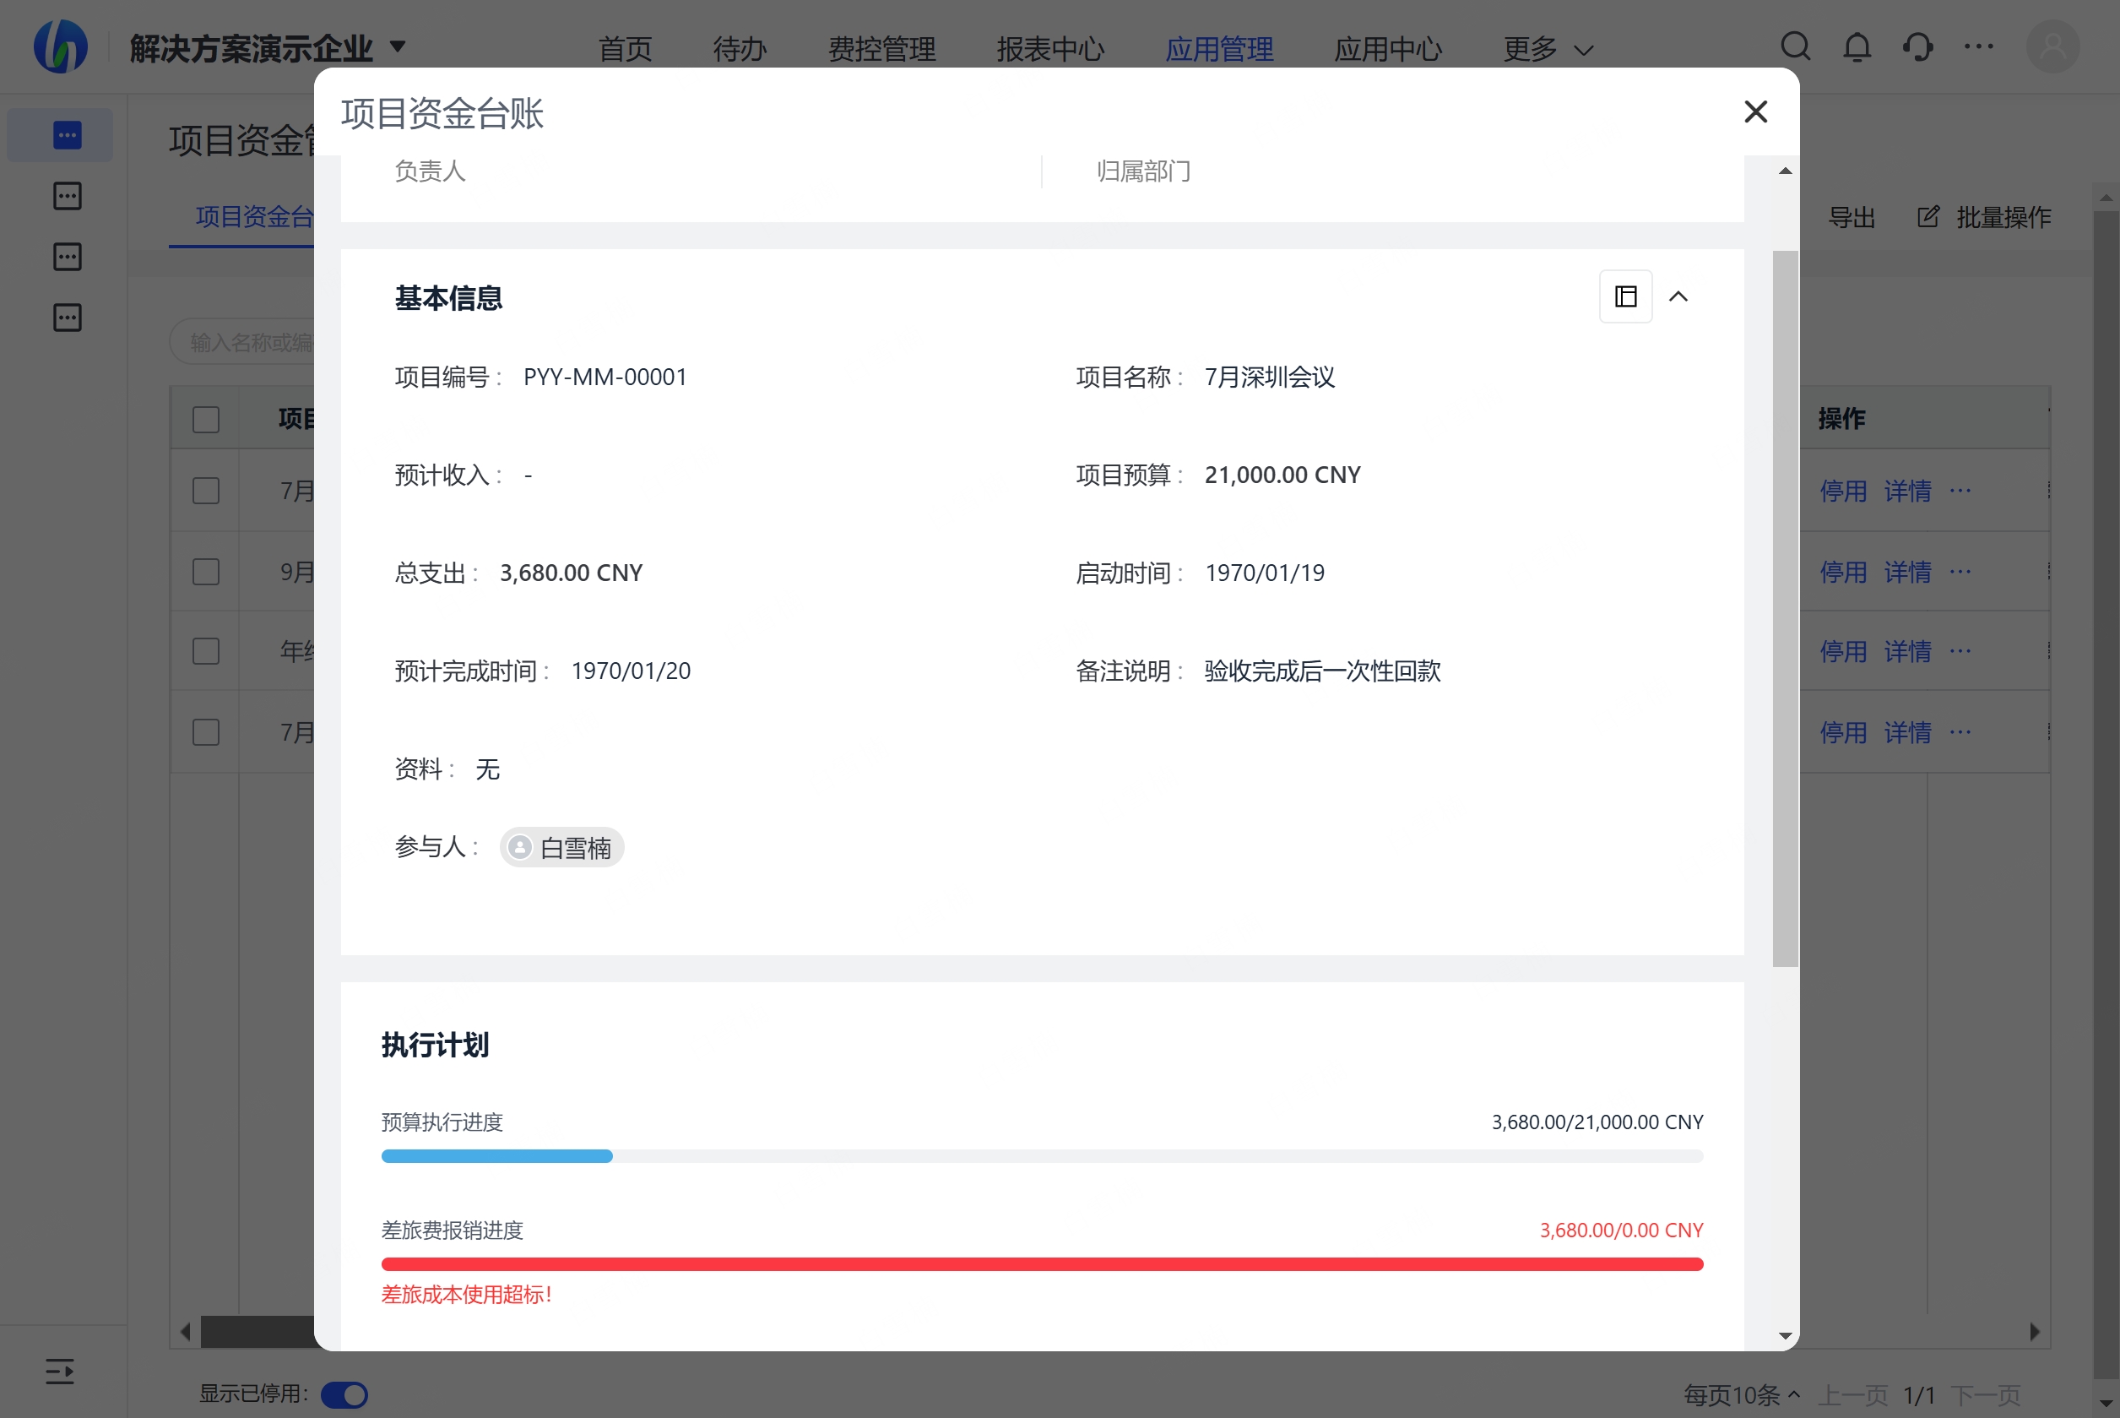Click the layout toggle icon in 基本信息
The width and height of the screenshot is (2120, 1418).
pos(1625,296)
